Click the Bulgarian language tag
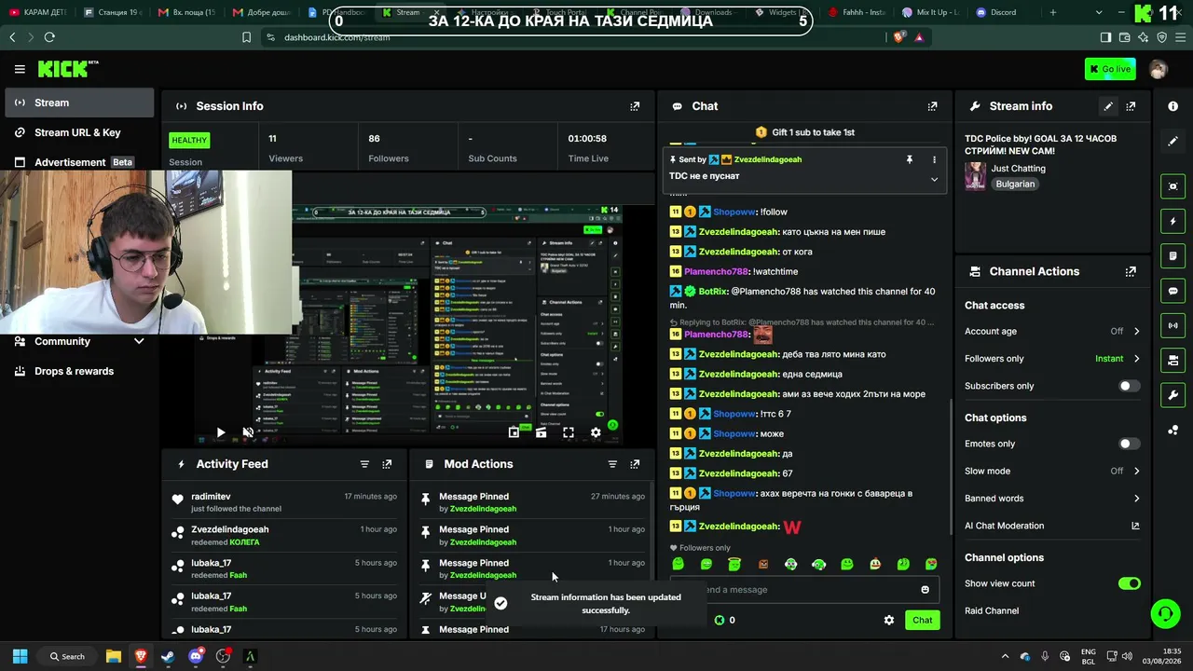Image resolution: width=1193 pixels, height=671 pixels. pyautogui.click(x=1015, y=184)
